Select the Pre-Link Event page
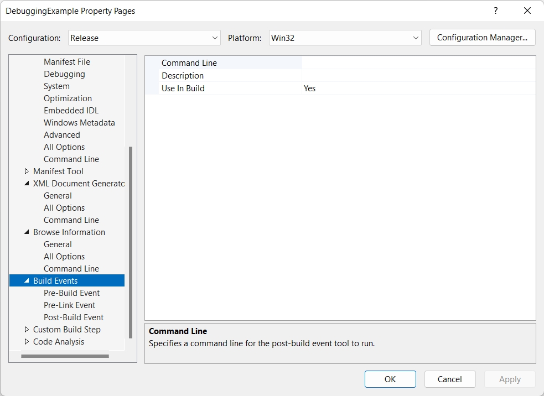544x396 pixels. coord(69,305)
